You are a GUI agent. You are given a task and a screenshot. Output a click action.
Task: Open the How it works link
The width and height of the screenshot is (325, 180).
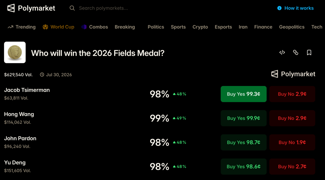point(299,8)
